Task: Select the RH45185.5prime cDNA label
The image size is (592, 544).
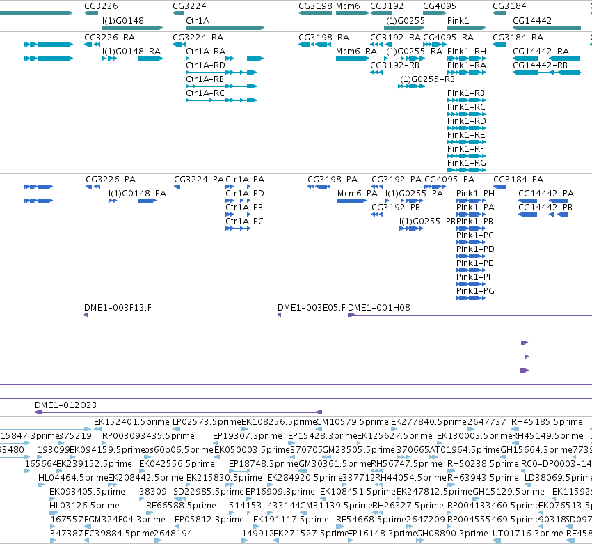Action: click(x=547, y=422)
